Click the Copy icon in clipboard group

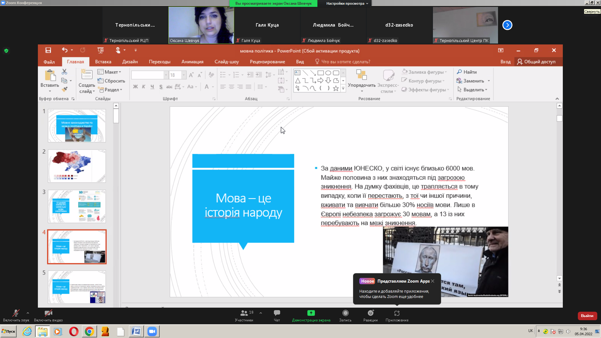64,81
